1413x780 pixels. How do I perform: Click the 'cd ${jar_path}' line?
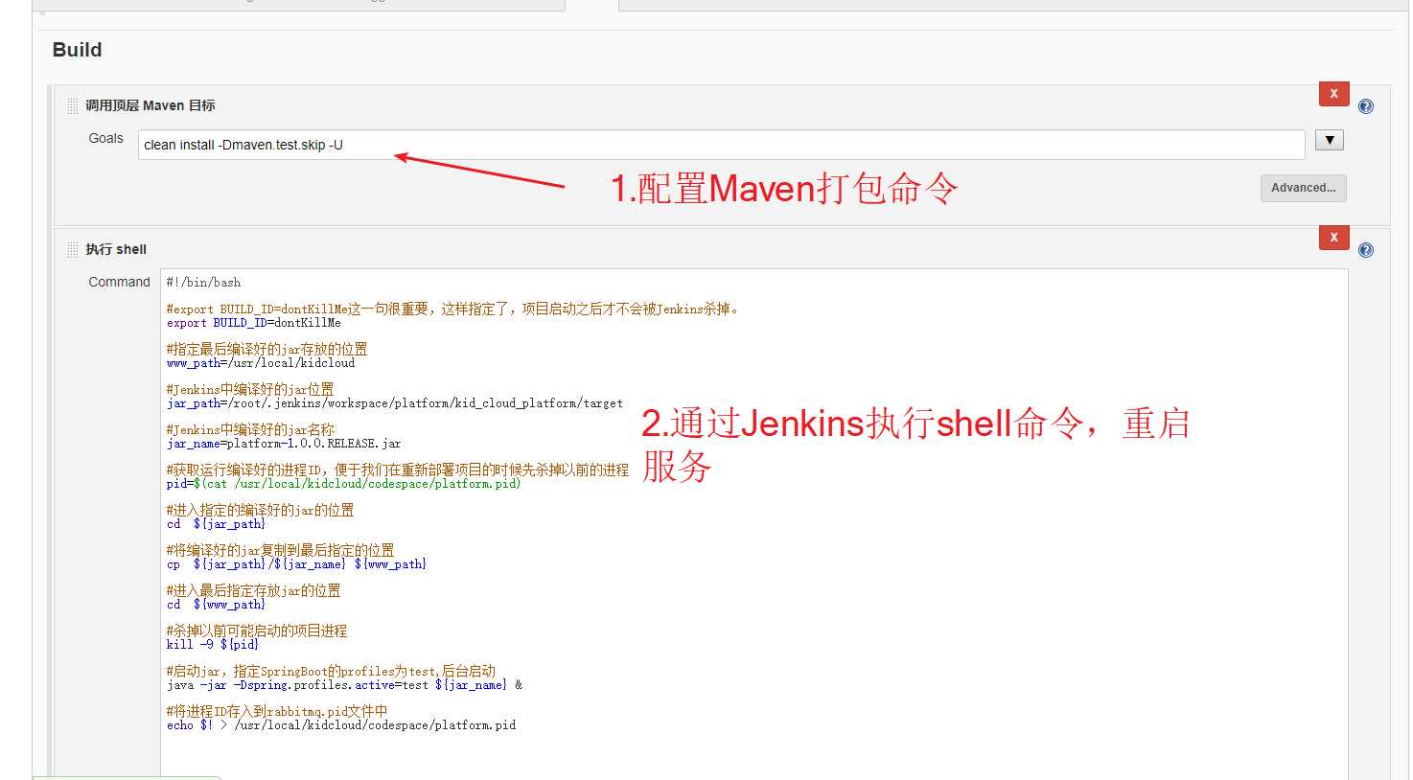[x=216, y=524]
